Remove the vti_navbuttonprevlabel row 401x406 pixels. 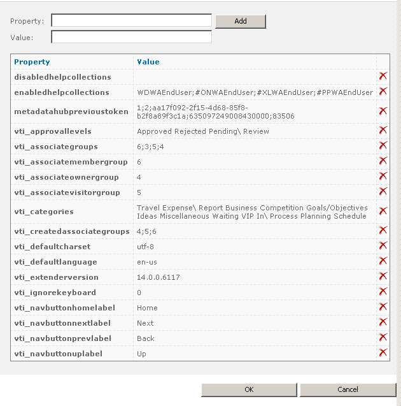tap(383, 337)
